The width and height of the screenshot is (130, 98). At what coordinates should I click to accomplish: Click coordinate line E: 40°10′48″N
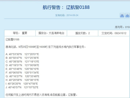click(22, 69)
